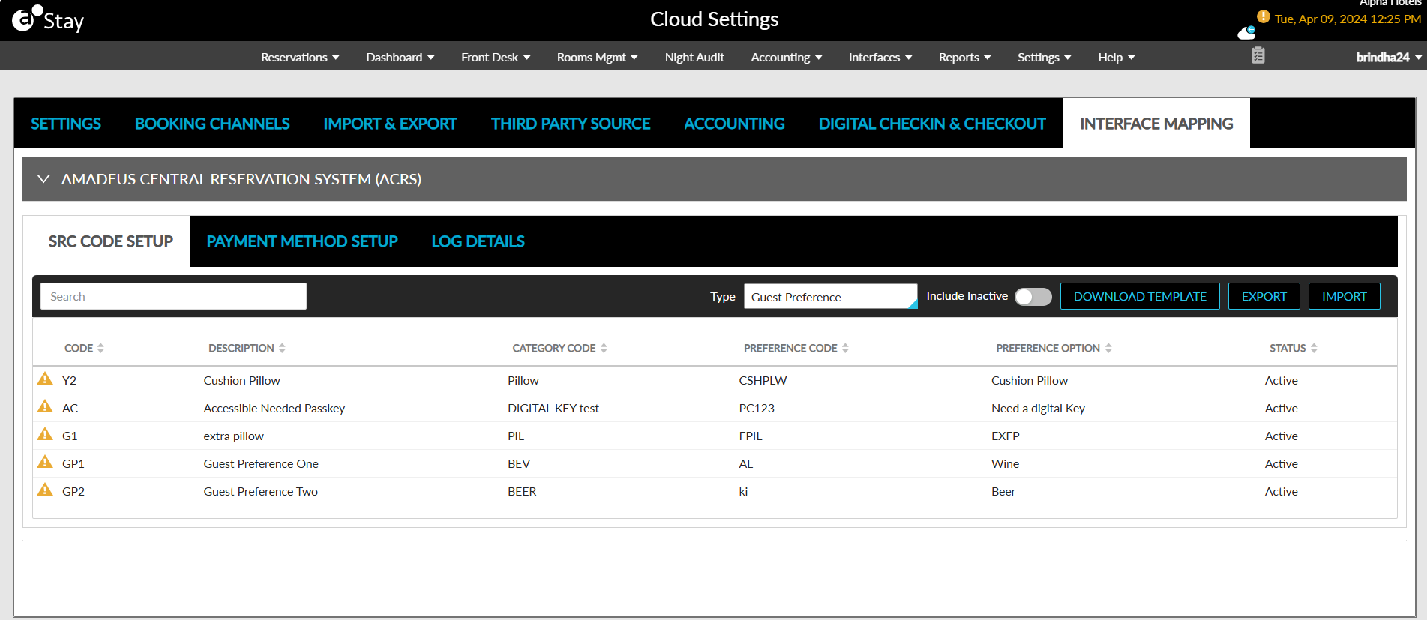Image resolution: width=1427 pixels, height=620 pixels.
Task: Select the GP2 code cell
Action: (x=73, y=491)
